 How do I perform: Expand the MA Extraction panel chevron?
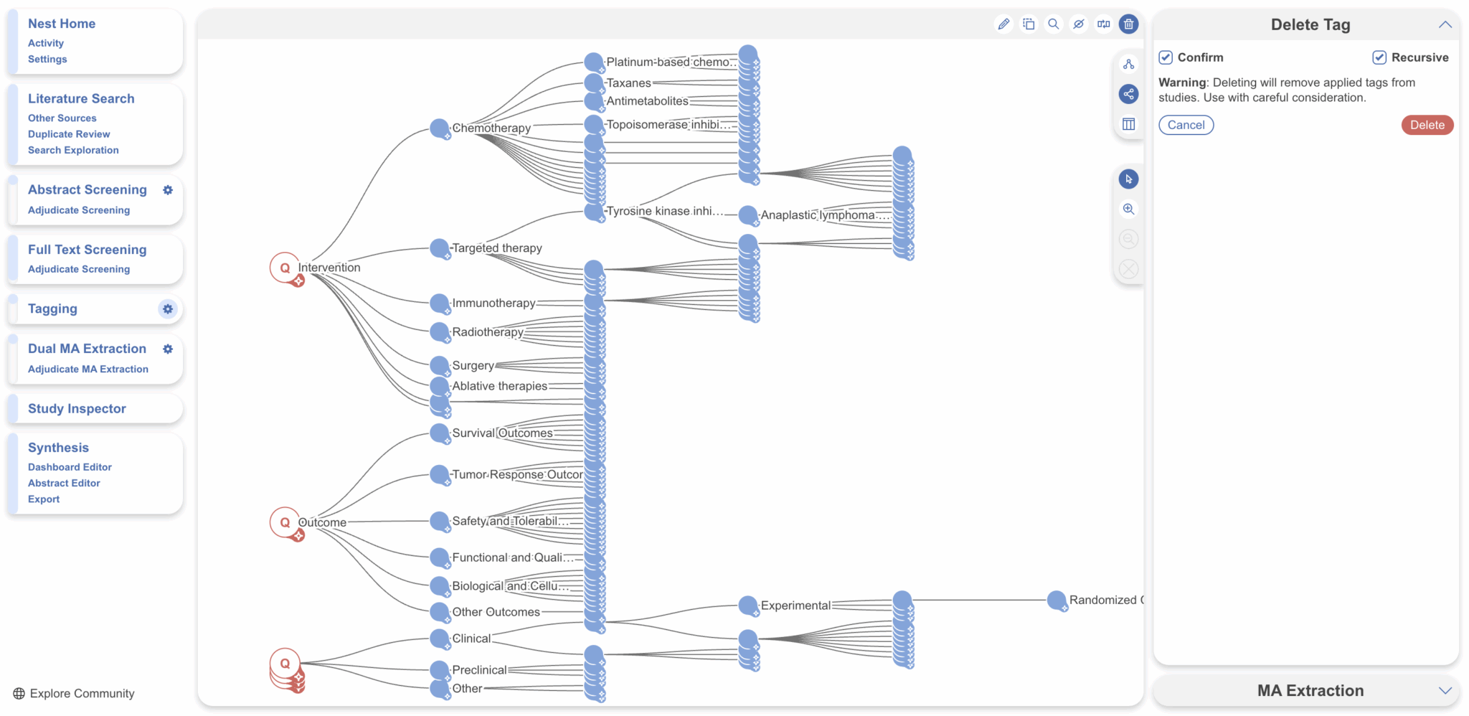[x=1445, y=691]
